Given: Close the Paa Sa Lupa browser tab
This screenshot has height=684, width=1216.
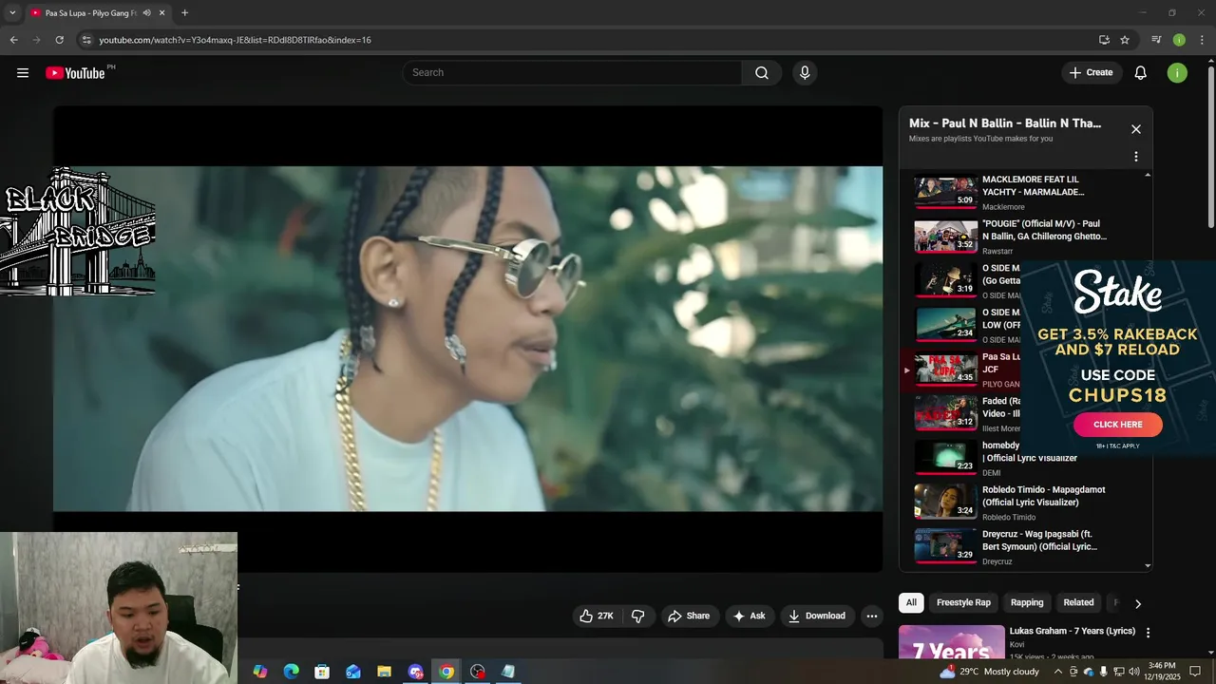Looking at the screenshot, I should point(161,13).
